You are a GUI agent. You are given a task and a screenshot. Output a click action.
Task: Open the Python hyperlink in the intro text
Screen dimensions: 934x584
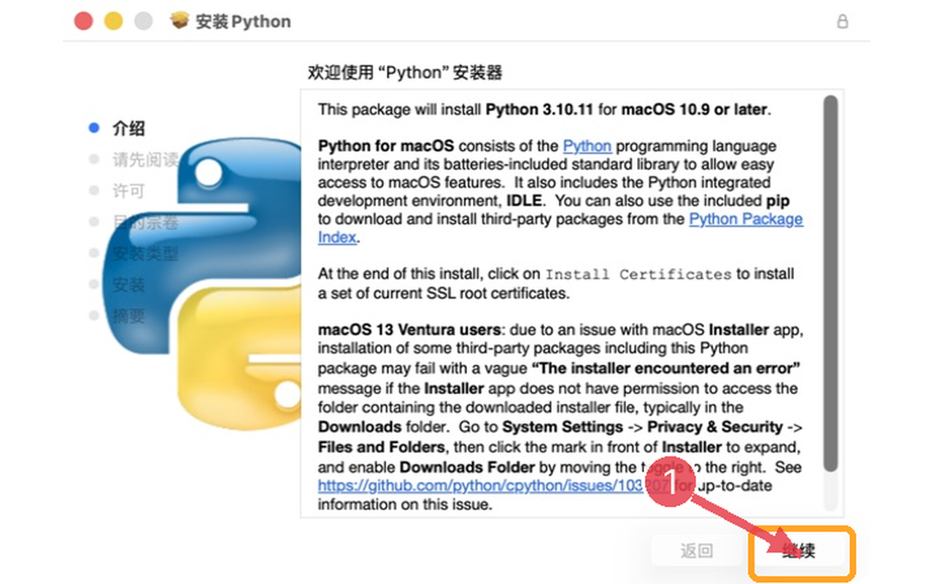tap(587, 146)
